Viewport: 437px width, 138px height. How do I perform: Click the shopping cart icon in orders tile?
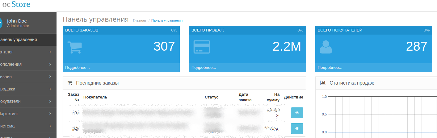74,47
